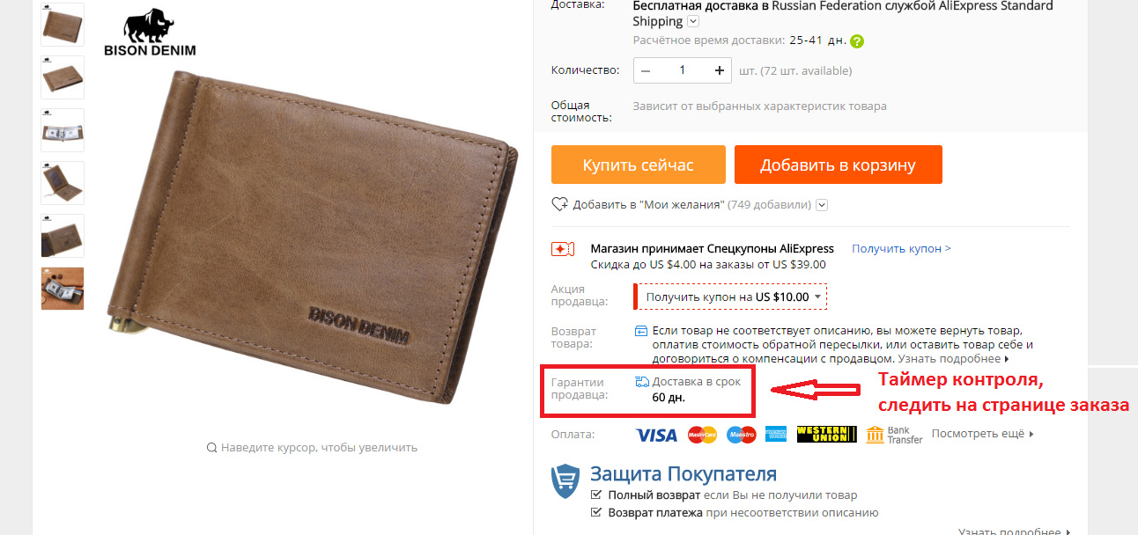Click the Western Union payment icon
This screenshot has width=1138, height=535.
coord(826,434)
